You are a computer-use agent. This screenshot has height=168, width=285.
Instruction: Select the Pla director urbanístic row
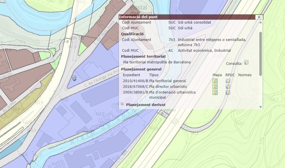click(x=168, y=87)
